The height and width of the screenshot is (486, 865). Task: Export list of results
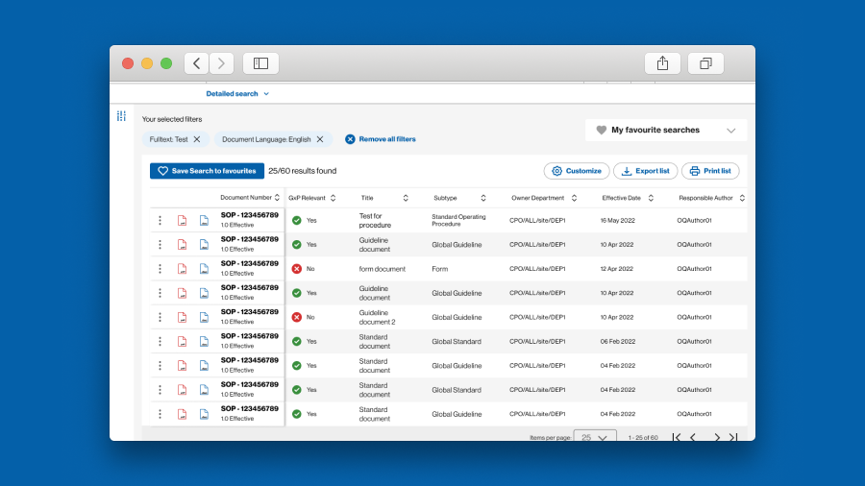(x=646, y=171)
